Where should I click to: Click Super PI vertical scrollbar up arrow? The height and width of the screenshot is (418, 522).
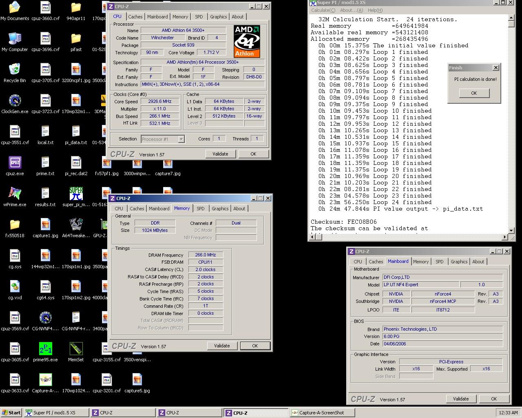(x=511, y=18)
